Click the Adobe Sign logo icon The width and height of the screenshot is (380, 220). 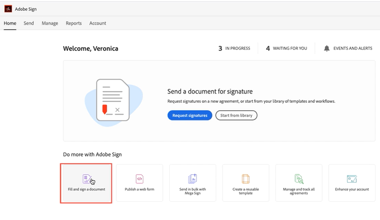8,9
